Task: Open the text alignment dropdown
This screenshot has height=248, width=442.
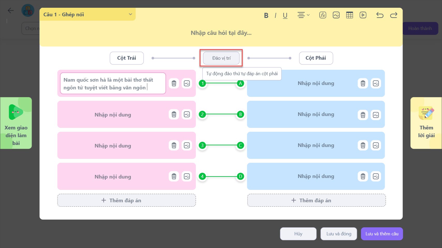Action: [x=303, y=15]
